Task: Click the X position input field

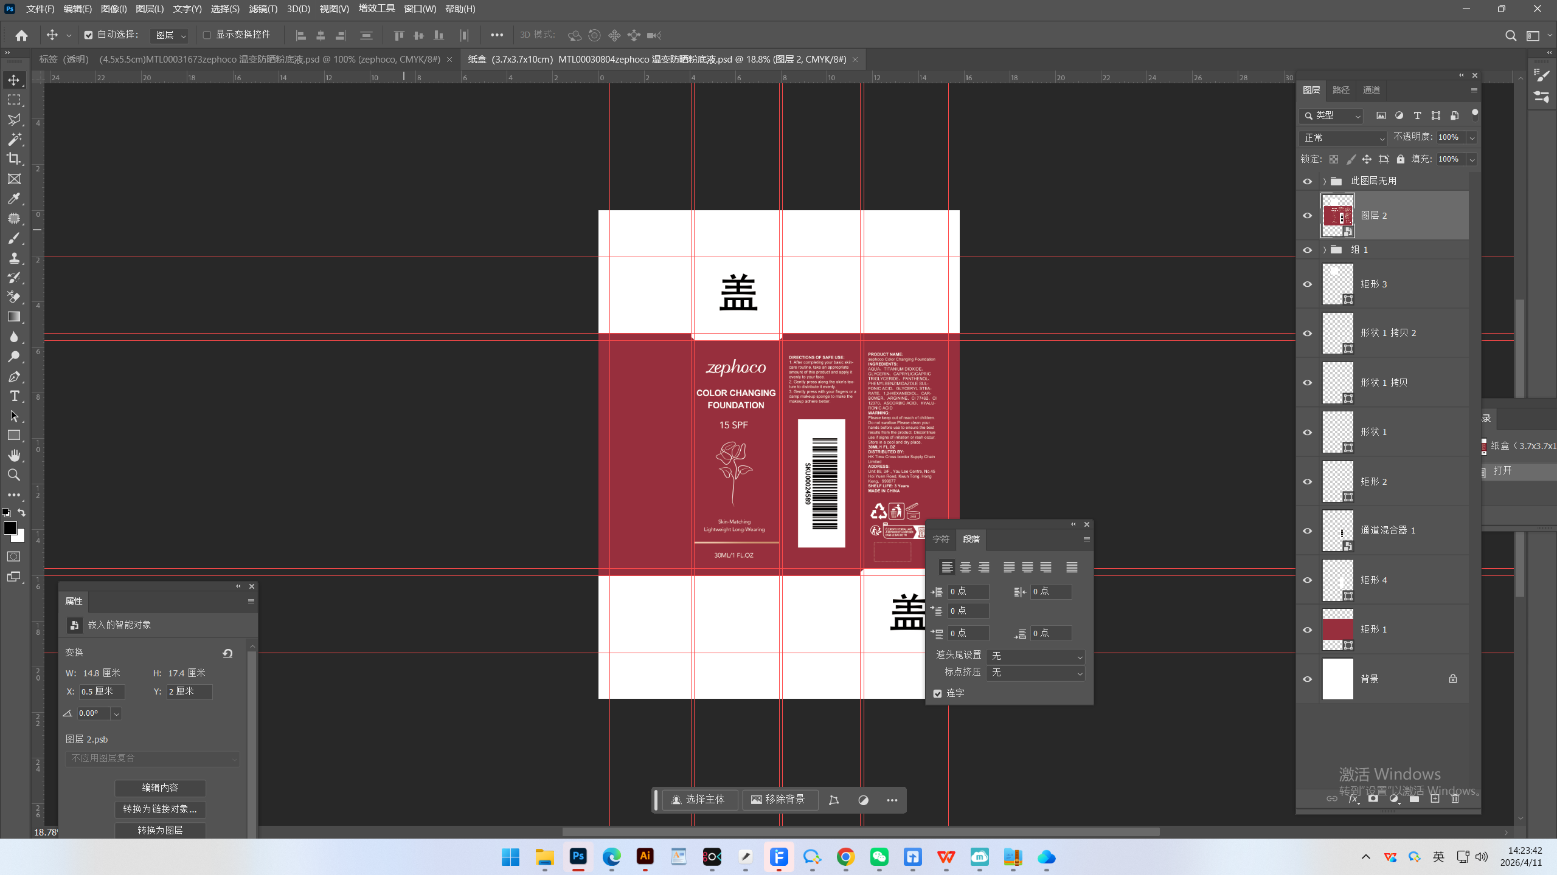Action: click(x=102, y=692)
